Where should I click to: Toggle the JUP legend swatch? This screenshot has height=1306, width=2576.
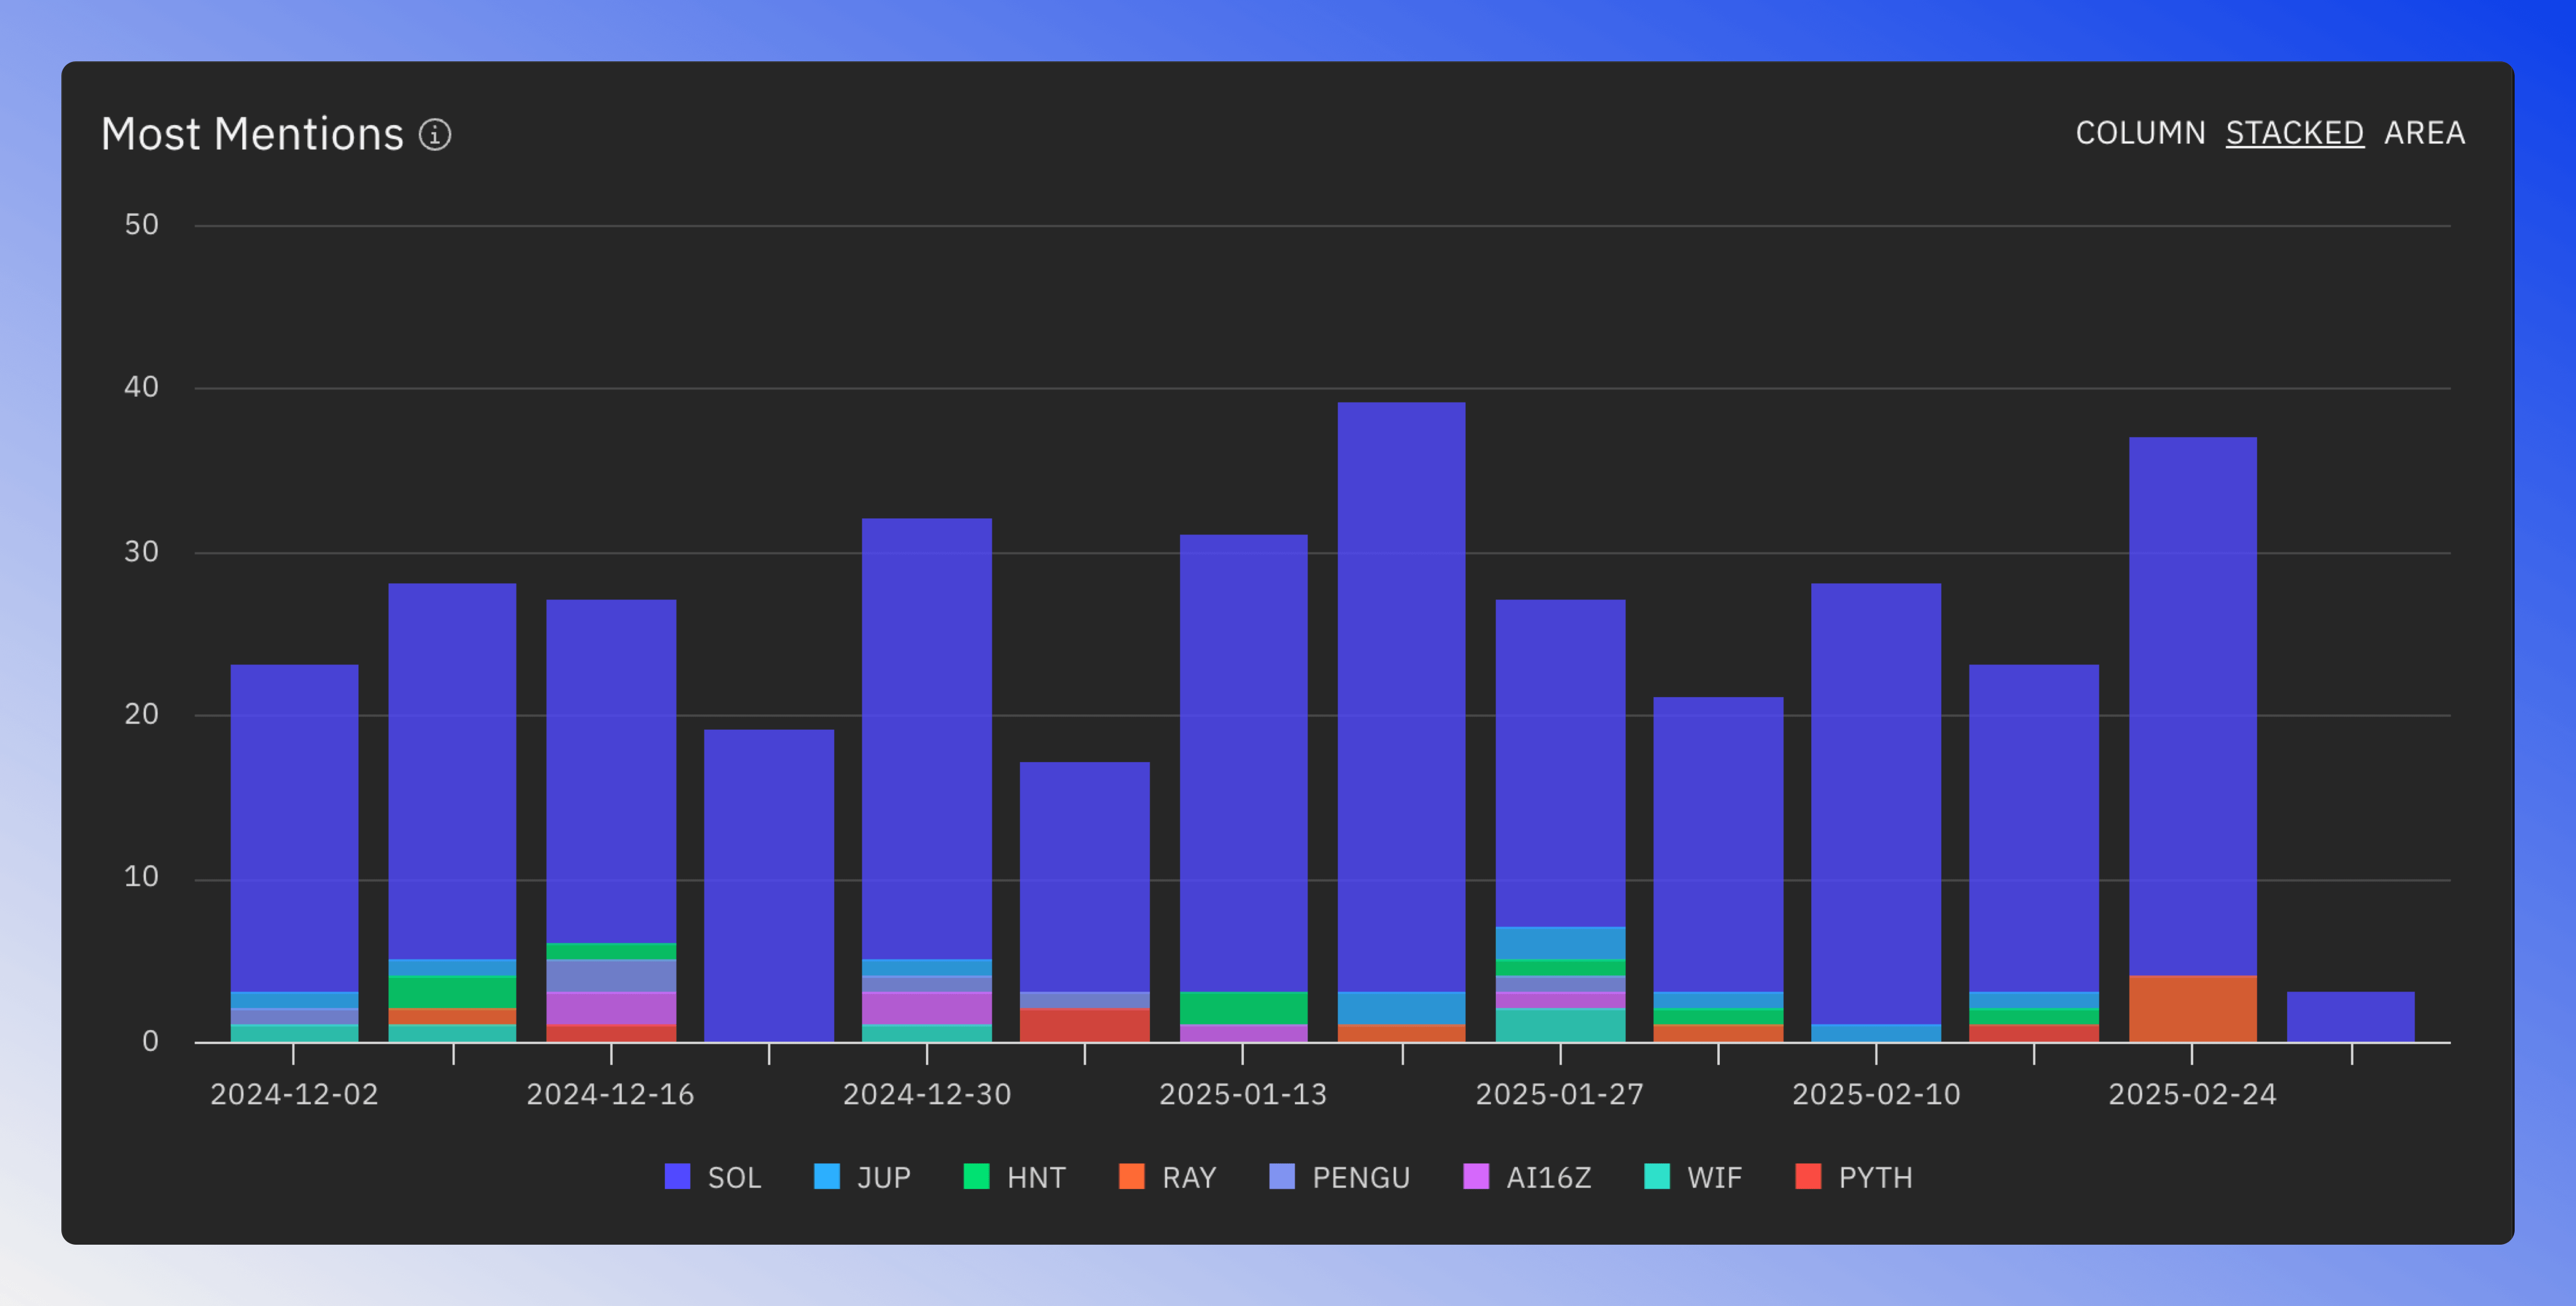coord(827,1176)
